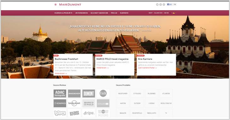Click the Discover Outdoor brand logo
The width and height of the screenshot is (230, 120).
point(74,113)
